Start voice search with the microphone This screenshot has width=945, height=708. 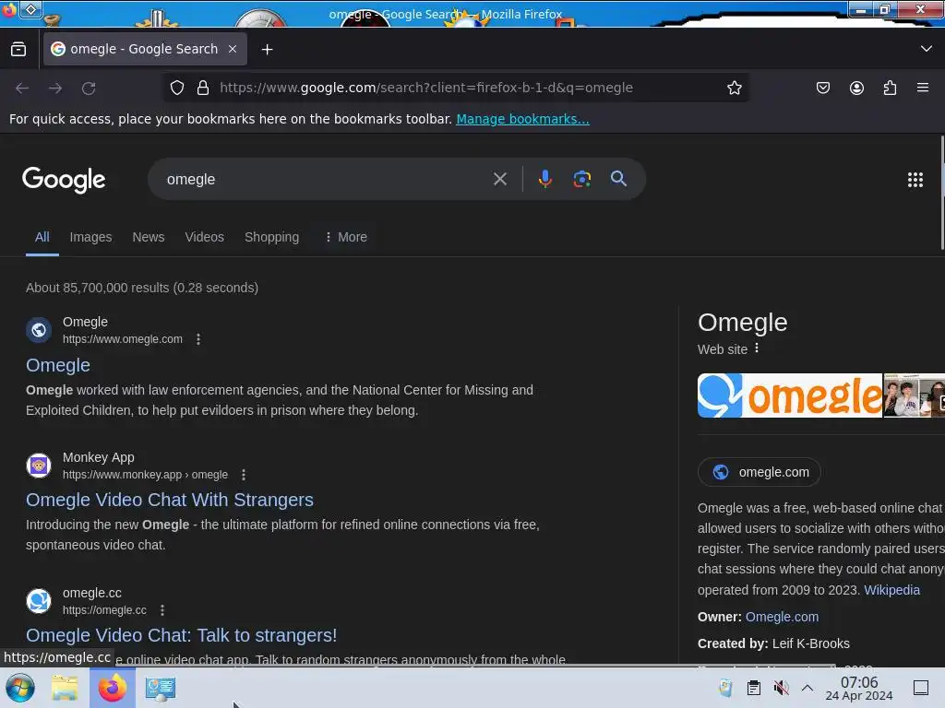pyautogui.click(x=545, y=179)
